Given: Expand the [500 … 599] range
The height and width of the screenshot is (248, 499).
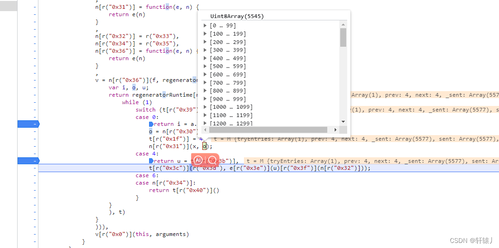Looking at the screenshot, I should tap(205, 66).
